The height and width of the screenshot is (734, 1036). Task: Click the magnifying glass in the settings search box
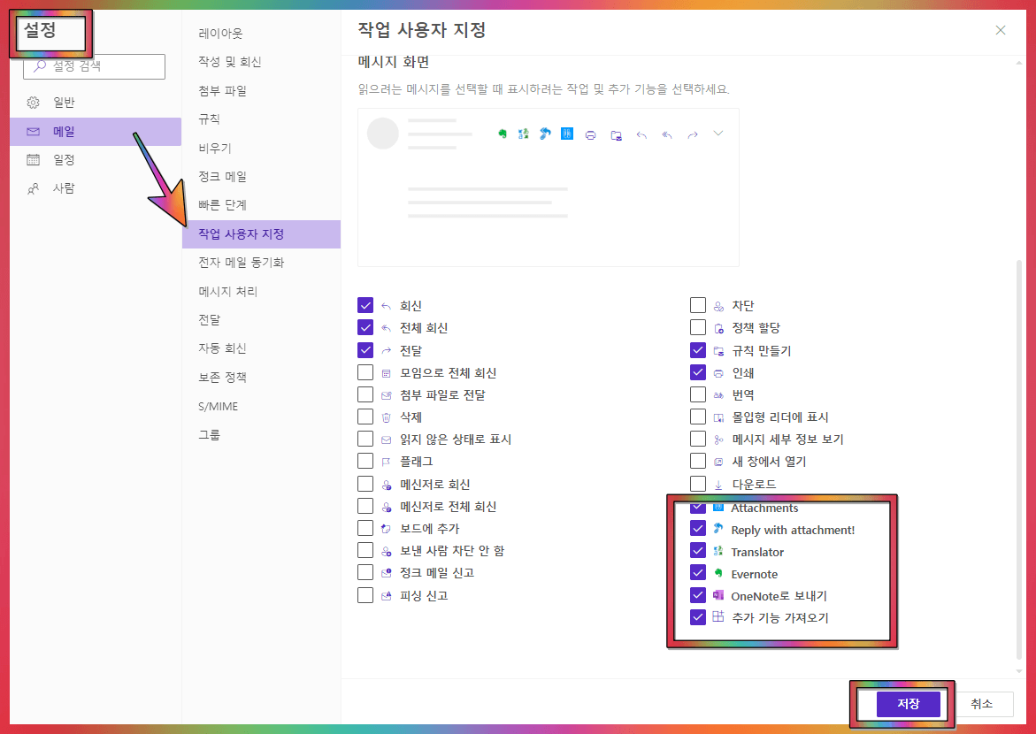click(x=36, y=66)
